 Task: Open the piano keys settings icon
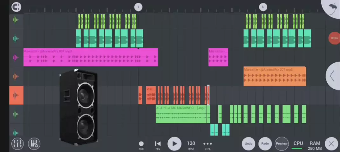[x=34, y=144]
